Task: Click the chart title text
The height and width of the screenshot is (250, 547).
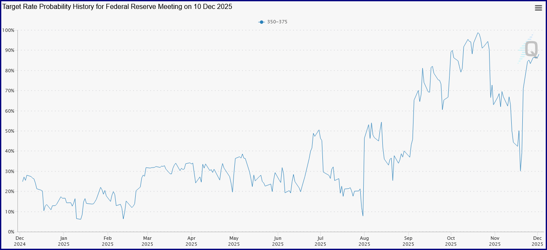Action: (x=117, y=7)
